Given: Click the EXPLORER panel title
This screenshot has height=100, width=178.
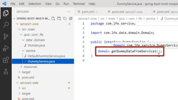Looking at the screenshot, I should point(23,12).
